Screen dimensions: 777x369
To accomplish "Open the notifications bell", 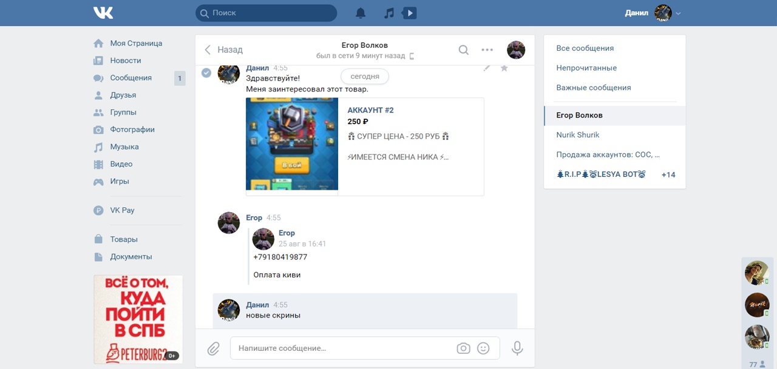I will click(x=361, y=13).
